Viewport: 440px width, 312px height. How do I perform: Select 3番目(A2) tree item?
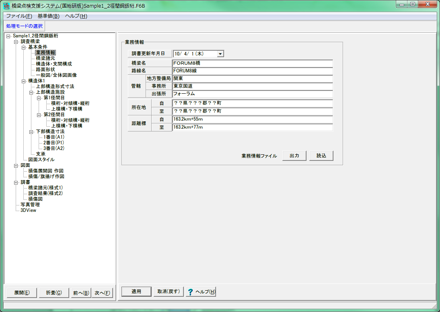pyautogui.click(x=54, y=148)
